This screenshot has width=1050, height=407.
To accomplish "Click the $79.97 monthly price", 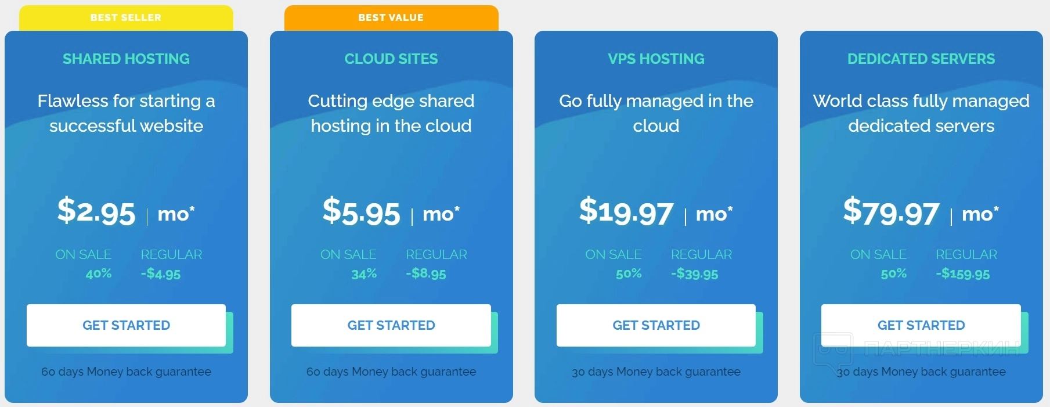I will [891, 211].
